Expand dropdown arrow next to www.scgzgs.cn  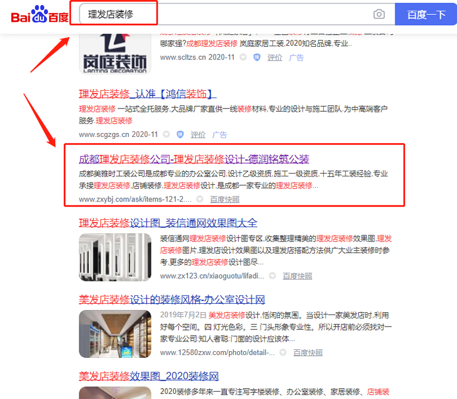tap(166, 135)
